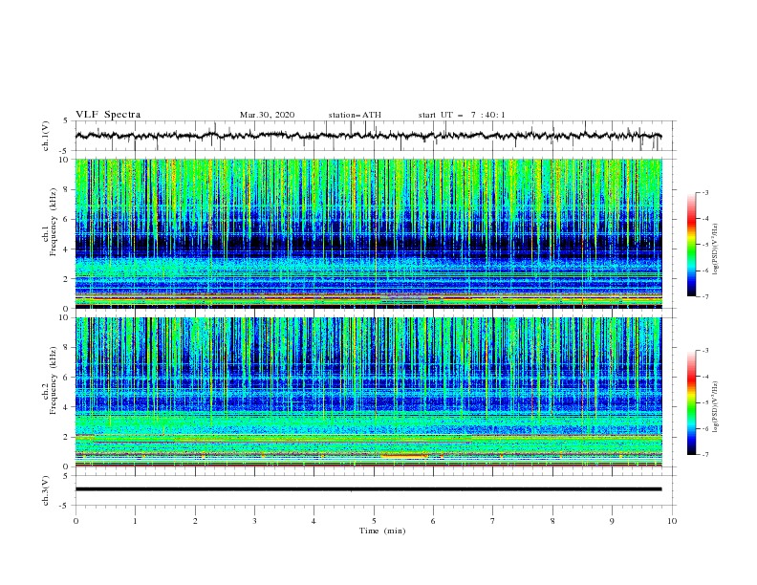Click the ch.2 spectrogram color scale bar
Image resolution: width=757 pixels, height=585 pixels.
point(691,402)
